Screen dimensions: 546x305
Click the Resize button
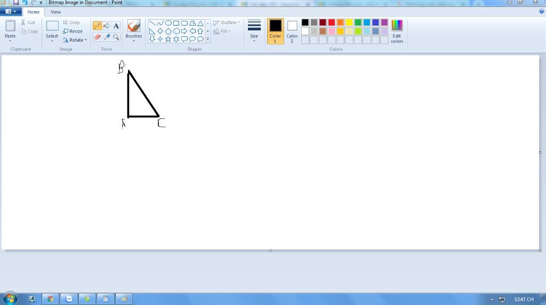click(x=73, y=31)
